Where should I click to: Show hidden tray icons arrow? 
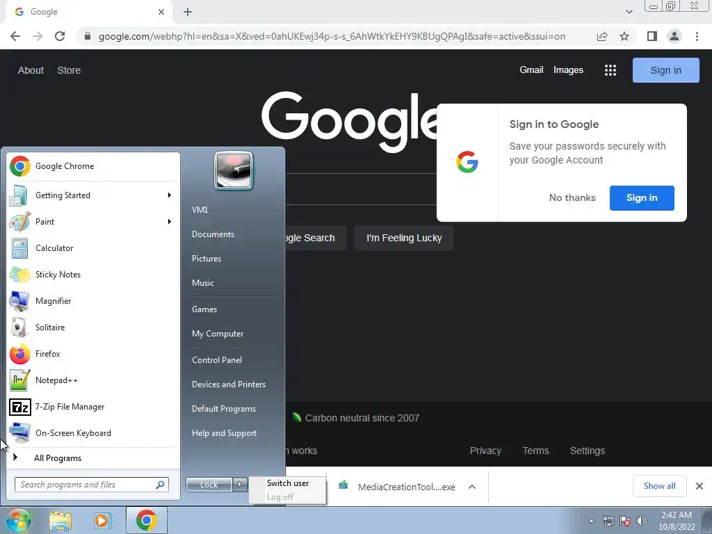(591, 521)
